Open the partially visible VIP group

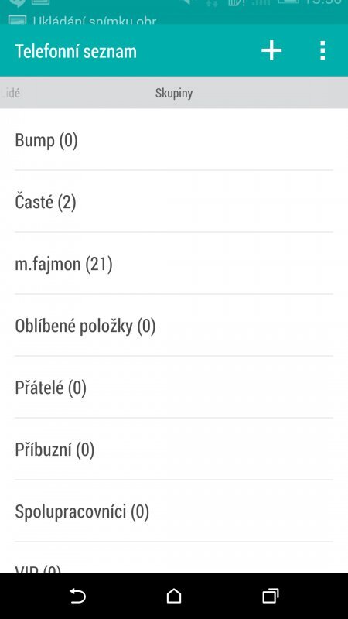174,557
